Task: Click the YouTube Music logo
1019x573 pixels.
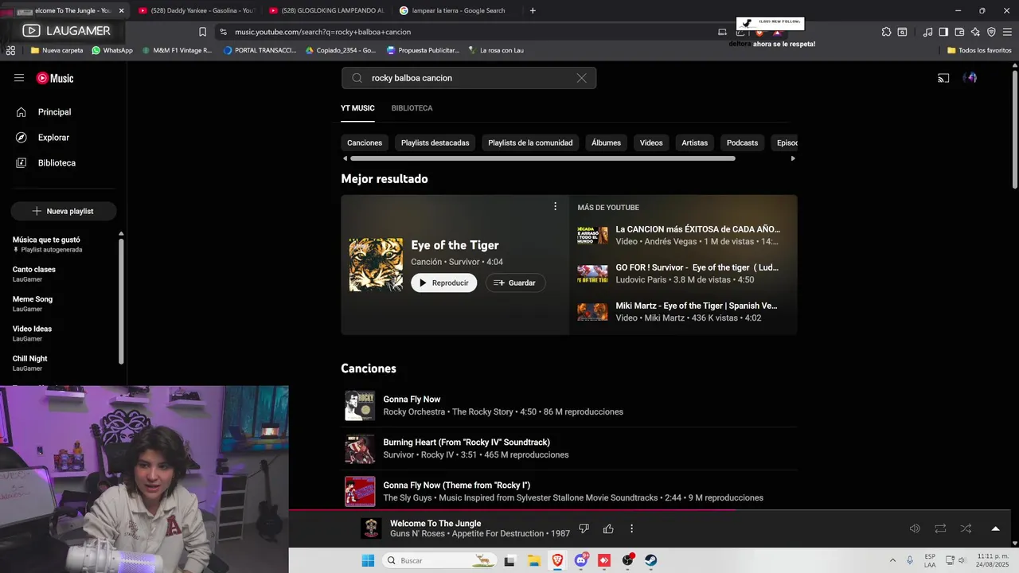Action: 55,78
